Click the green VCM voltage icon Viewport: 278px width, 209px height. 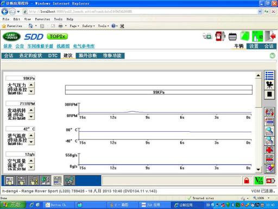[x=258, y=181]
